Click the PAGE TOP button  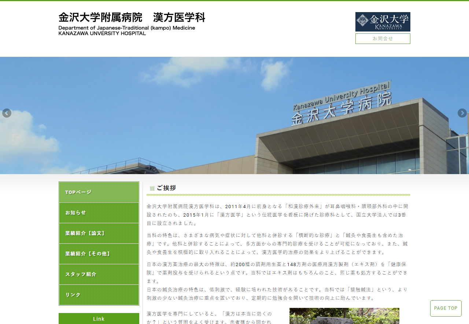click(446, 308)
